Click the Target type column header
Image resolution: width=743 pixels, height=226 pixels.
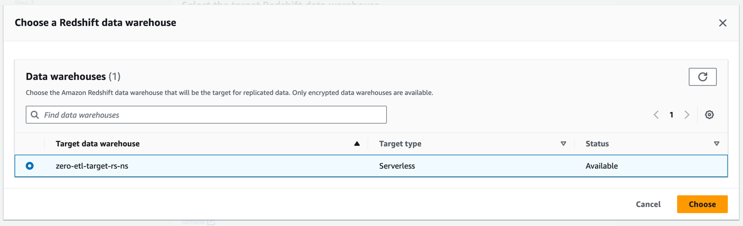400,144
